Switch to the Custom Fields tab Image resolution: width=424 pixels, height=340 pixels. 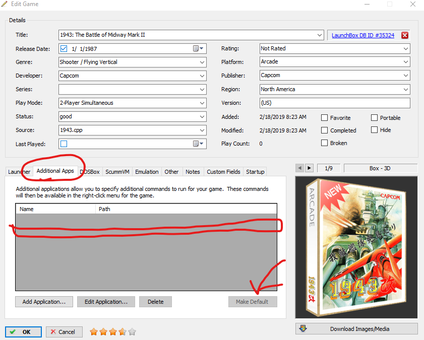(223, 172)
